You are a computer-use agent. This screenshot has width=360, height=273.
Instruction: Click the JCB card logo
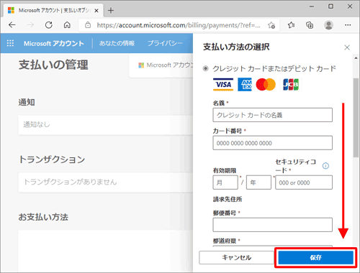coord(291,85)
